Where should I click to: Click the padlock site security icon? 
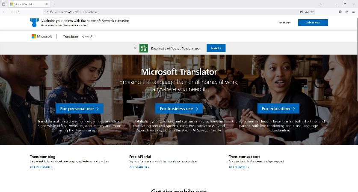51,12
